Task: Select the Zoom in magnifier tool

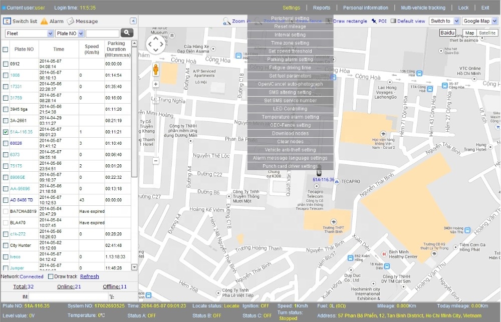Action: pos(227,21)
